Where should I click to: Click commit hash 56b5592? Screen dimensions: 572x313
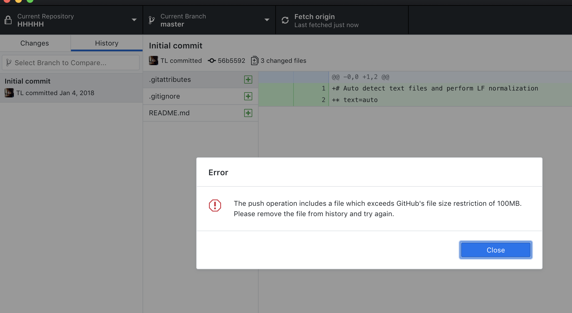pyautogui.click(x=231, y=61)
